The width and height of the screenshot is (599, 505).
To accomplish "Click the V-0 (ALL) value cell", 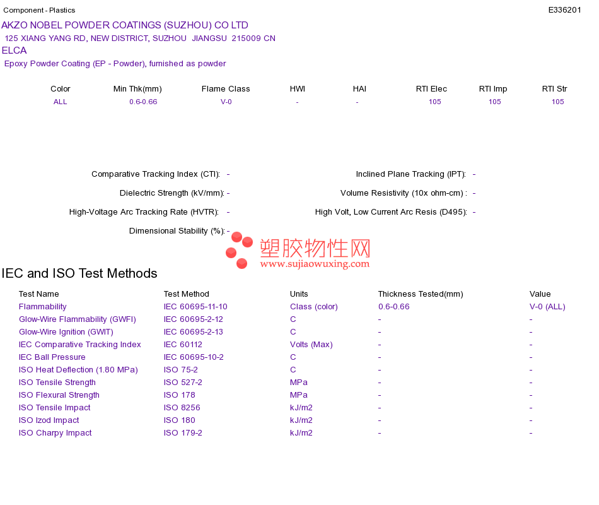I will (x=547, y=306).
